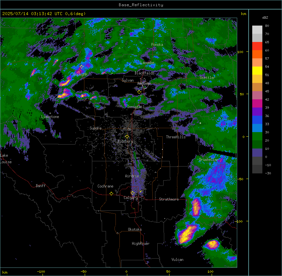
Task: Click the yellow diamond marker south of RedDeer
Action: tap(139, 92)
